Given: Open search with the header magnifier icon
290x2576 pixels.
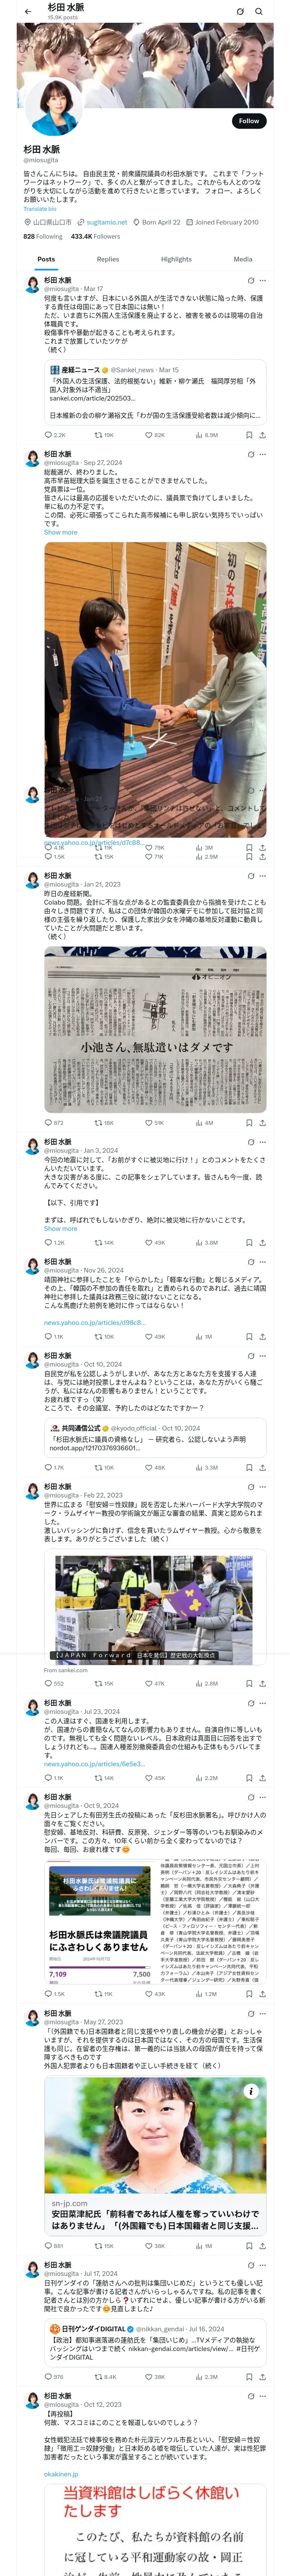Looking at the screenshot, I should [x=259, y=12].
